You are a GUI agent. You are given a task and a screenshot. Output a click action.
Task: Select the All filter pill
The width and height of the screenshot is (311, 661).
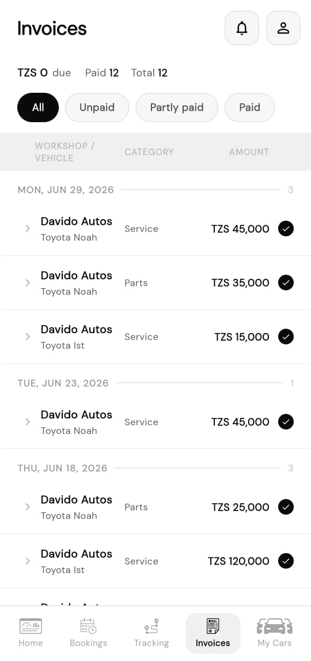pos(38,108)
